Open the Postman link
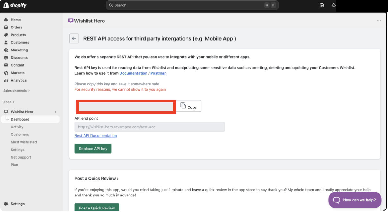 click(x=158, y=73)
